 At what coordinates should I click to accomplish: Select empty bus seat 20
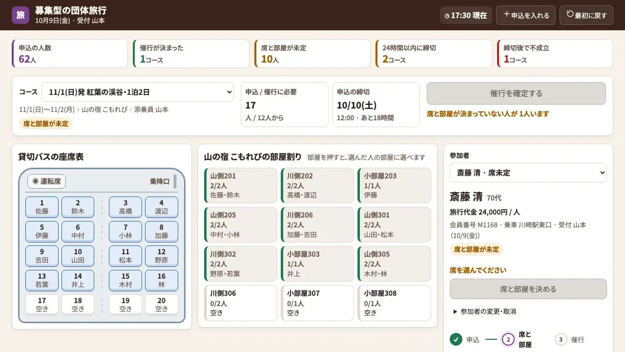[x=162, y=305]
